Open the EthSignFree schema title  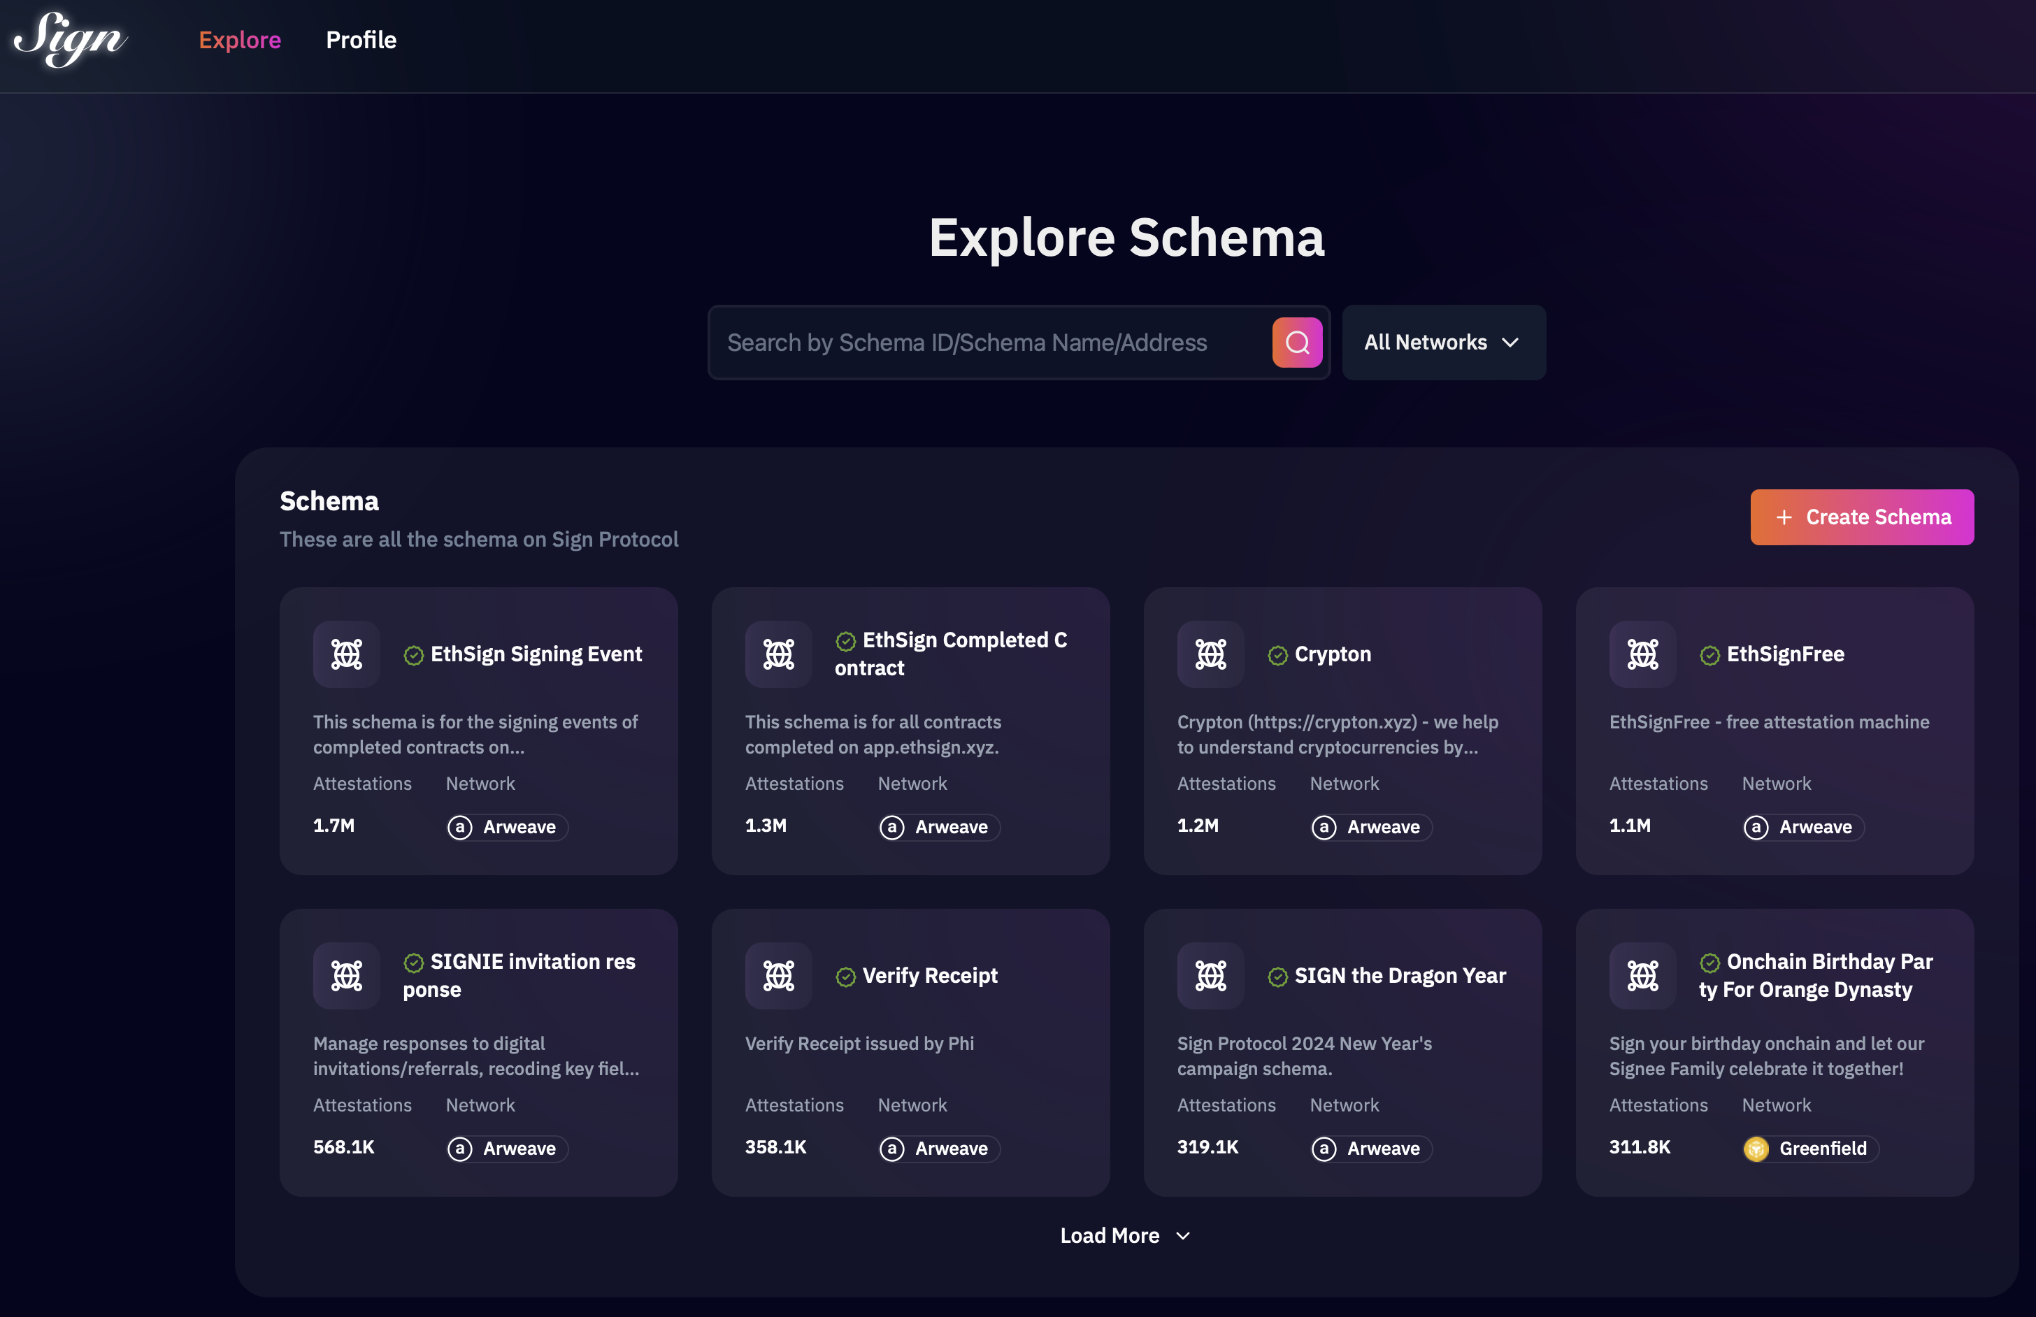pyautogui.click(x=1786, y=654)
